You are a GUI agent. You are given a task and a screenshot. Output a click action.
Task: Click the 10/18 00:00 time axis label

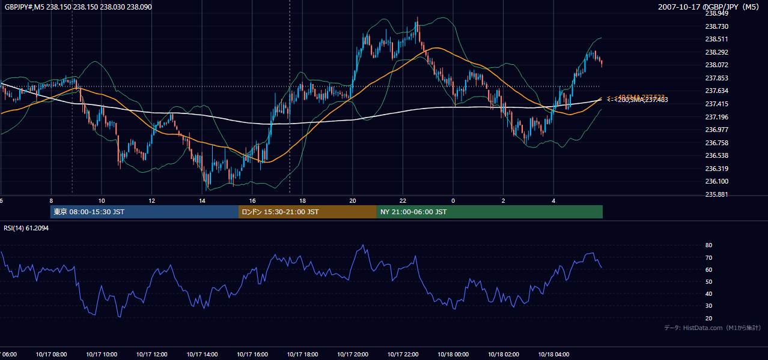point(453,355)
